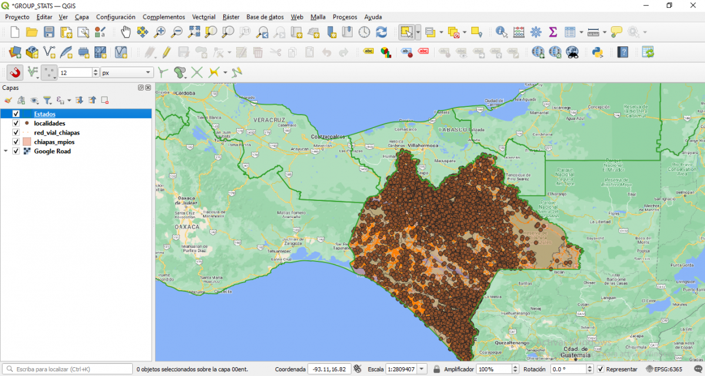Hide the chiapas_mpios layer

point(15,142)
